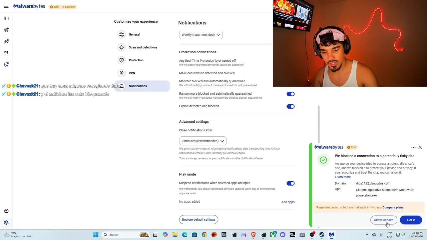
Task: Click the General sliders icon
Action: (121, 34)
